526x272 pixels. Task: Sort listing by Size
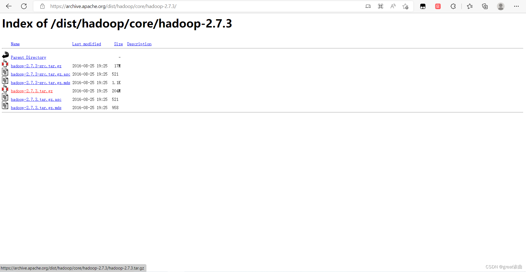[x=119, y=44]
